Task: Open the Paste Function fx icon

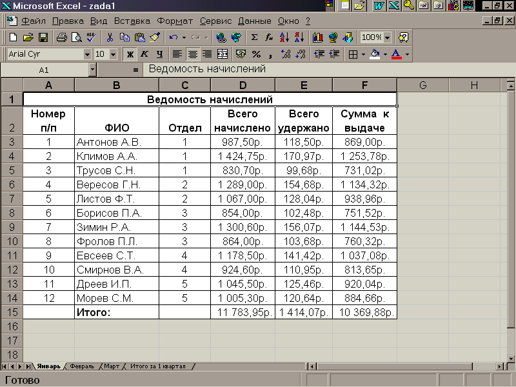Action: click(x=269, y=37)
